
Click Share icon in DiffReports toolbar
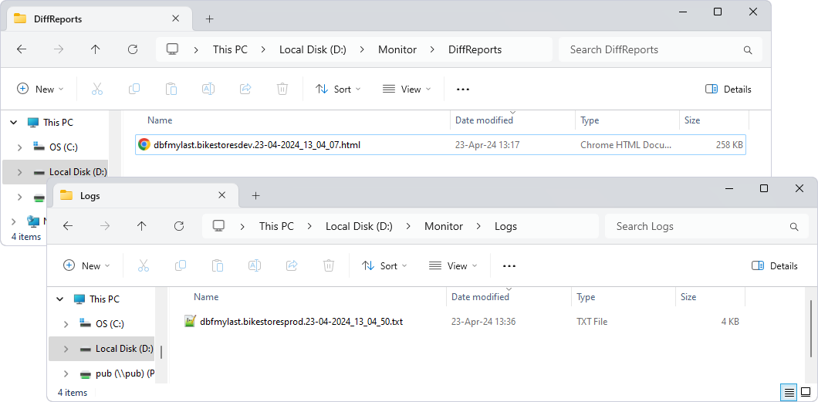[245, 90]
